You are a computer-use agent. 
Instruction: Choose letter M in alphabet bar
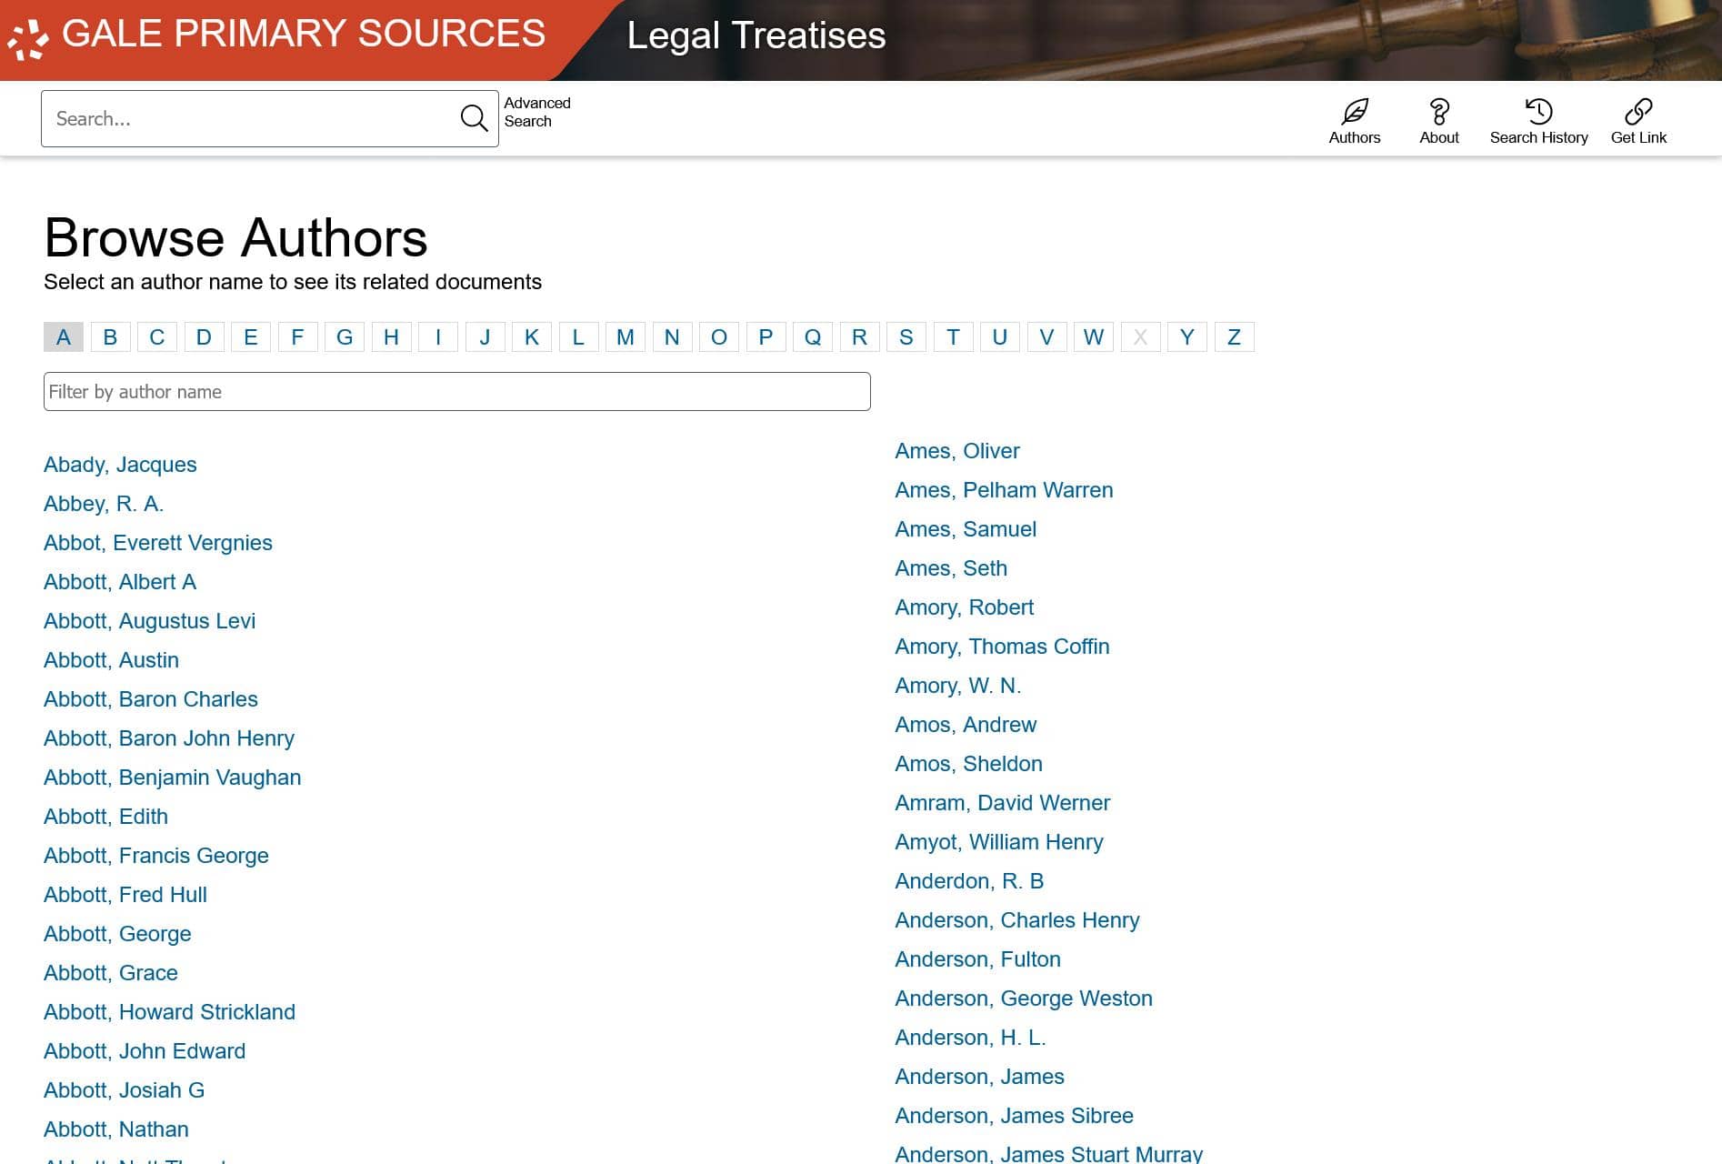(x=626, y=337)
